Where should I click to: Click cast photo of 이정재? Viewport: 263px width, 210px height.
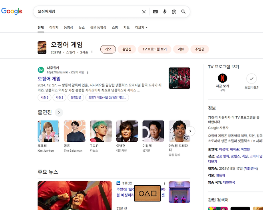153,131
